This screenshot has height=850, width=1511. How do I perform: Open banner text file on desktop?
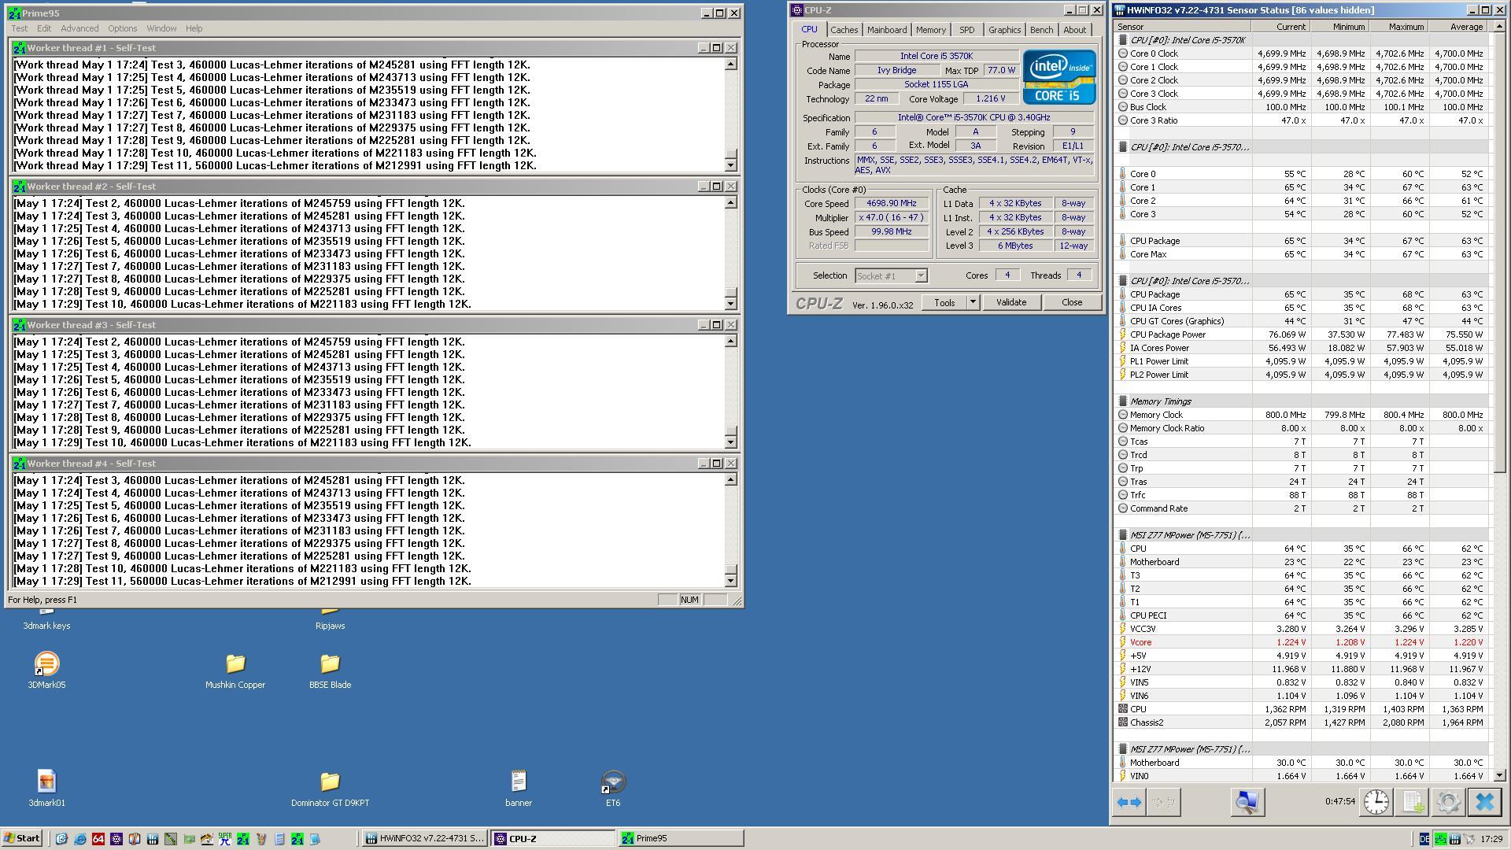pos(518,789)
